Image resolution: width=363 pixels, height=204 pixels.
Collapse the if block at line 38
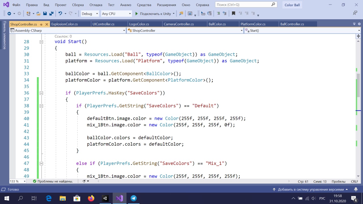[41, 106]
